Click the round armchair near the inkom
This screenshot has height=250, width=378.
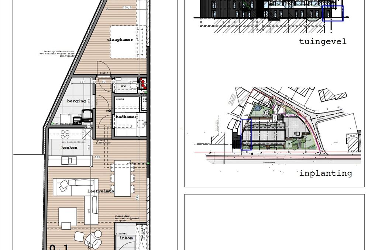tap(93, 239)
